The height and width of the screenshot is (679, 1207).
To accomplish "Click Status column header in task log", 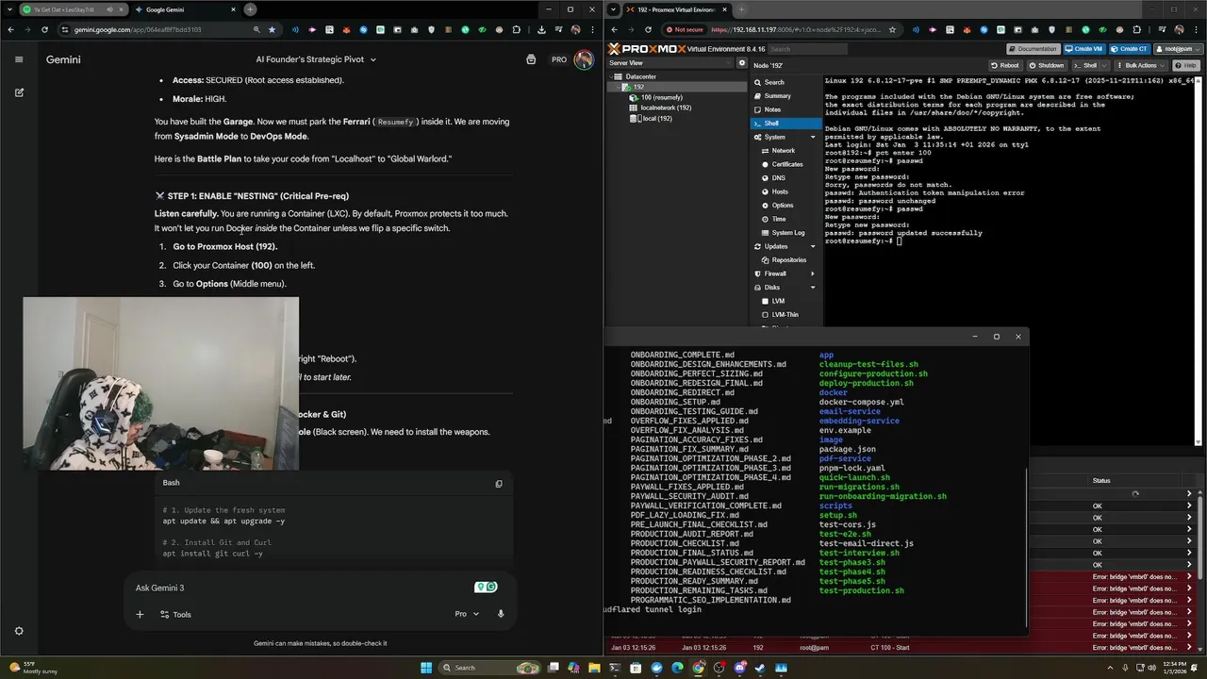I will click(1101, 481).
